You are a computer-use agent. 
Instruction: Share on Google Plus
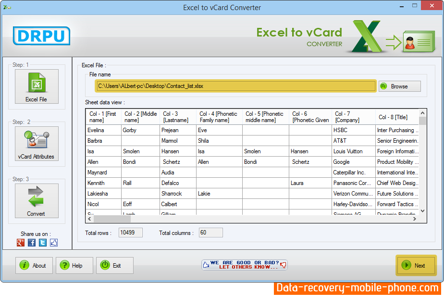(21, 243)
